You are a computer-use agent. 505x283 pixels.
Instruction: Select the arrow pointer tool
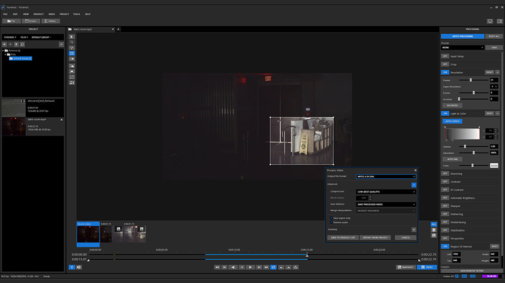click(72, 36)
